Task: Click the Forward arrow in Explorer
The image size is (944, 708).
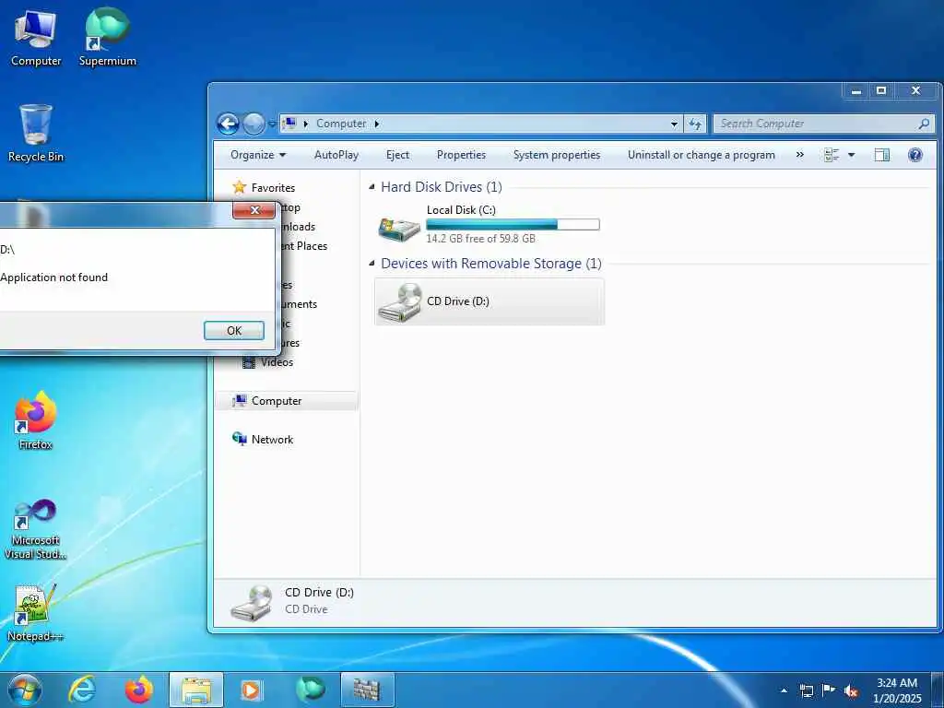Action: pyautogui.click(x=254, y=124)
